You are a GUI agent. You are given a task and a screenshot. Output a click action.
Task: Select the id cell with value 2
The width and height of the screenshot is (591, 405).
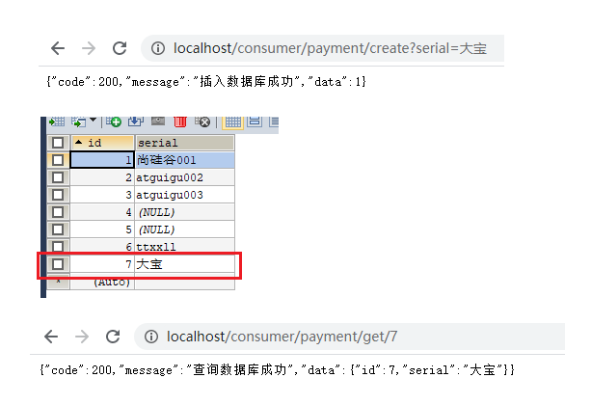click(102, 177)
